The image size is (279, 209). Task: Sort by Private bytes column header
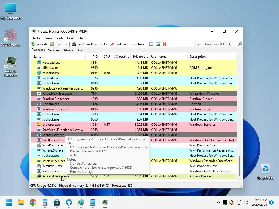tap(140, 57)
